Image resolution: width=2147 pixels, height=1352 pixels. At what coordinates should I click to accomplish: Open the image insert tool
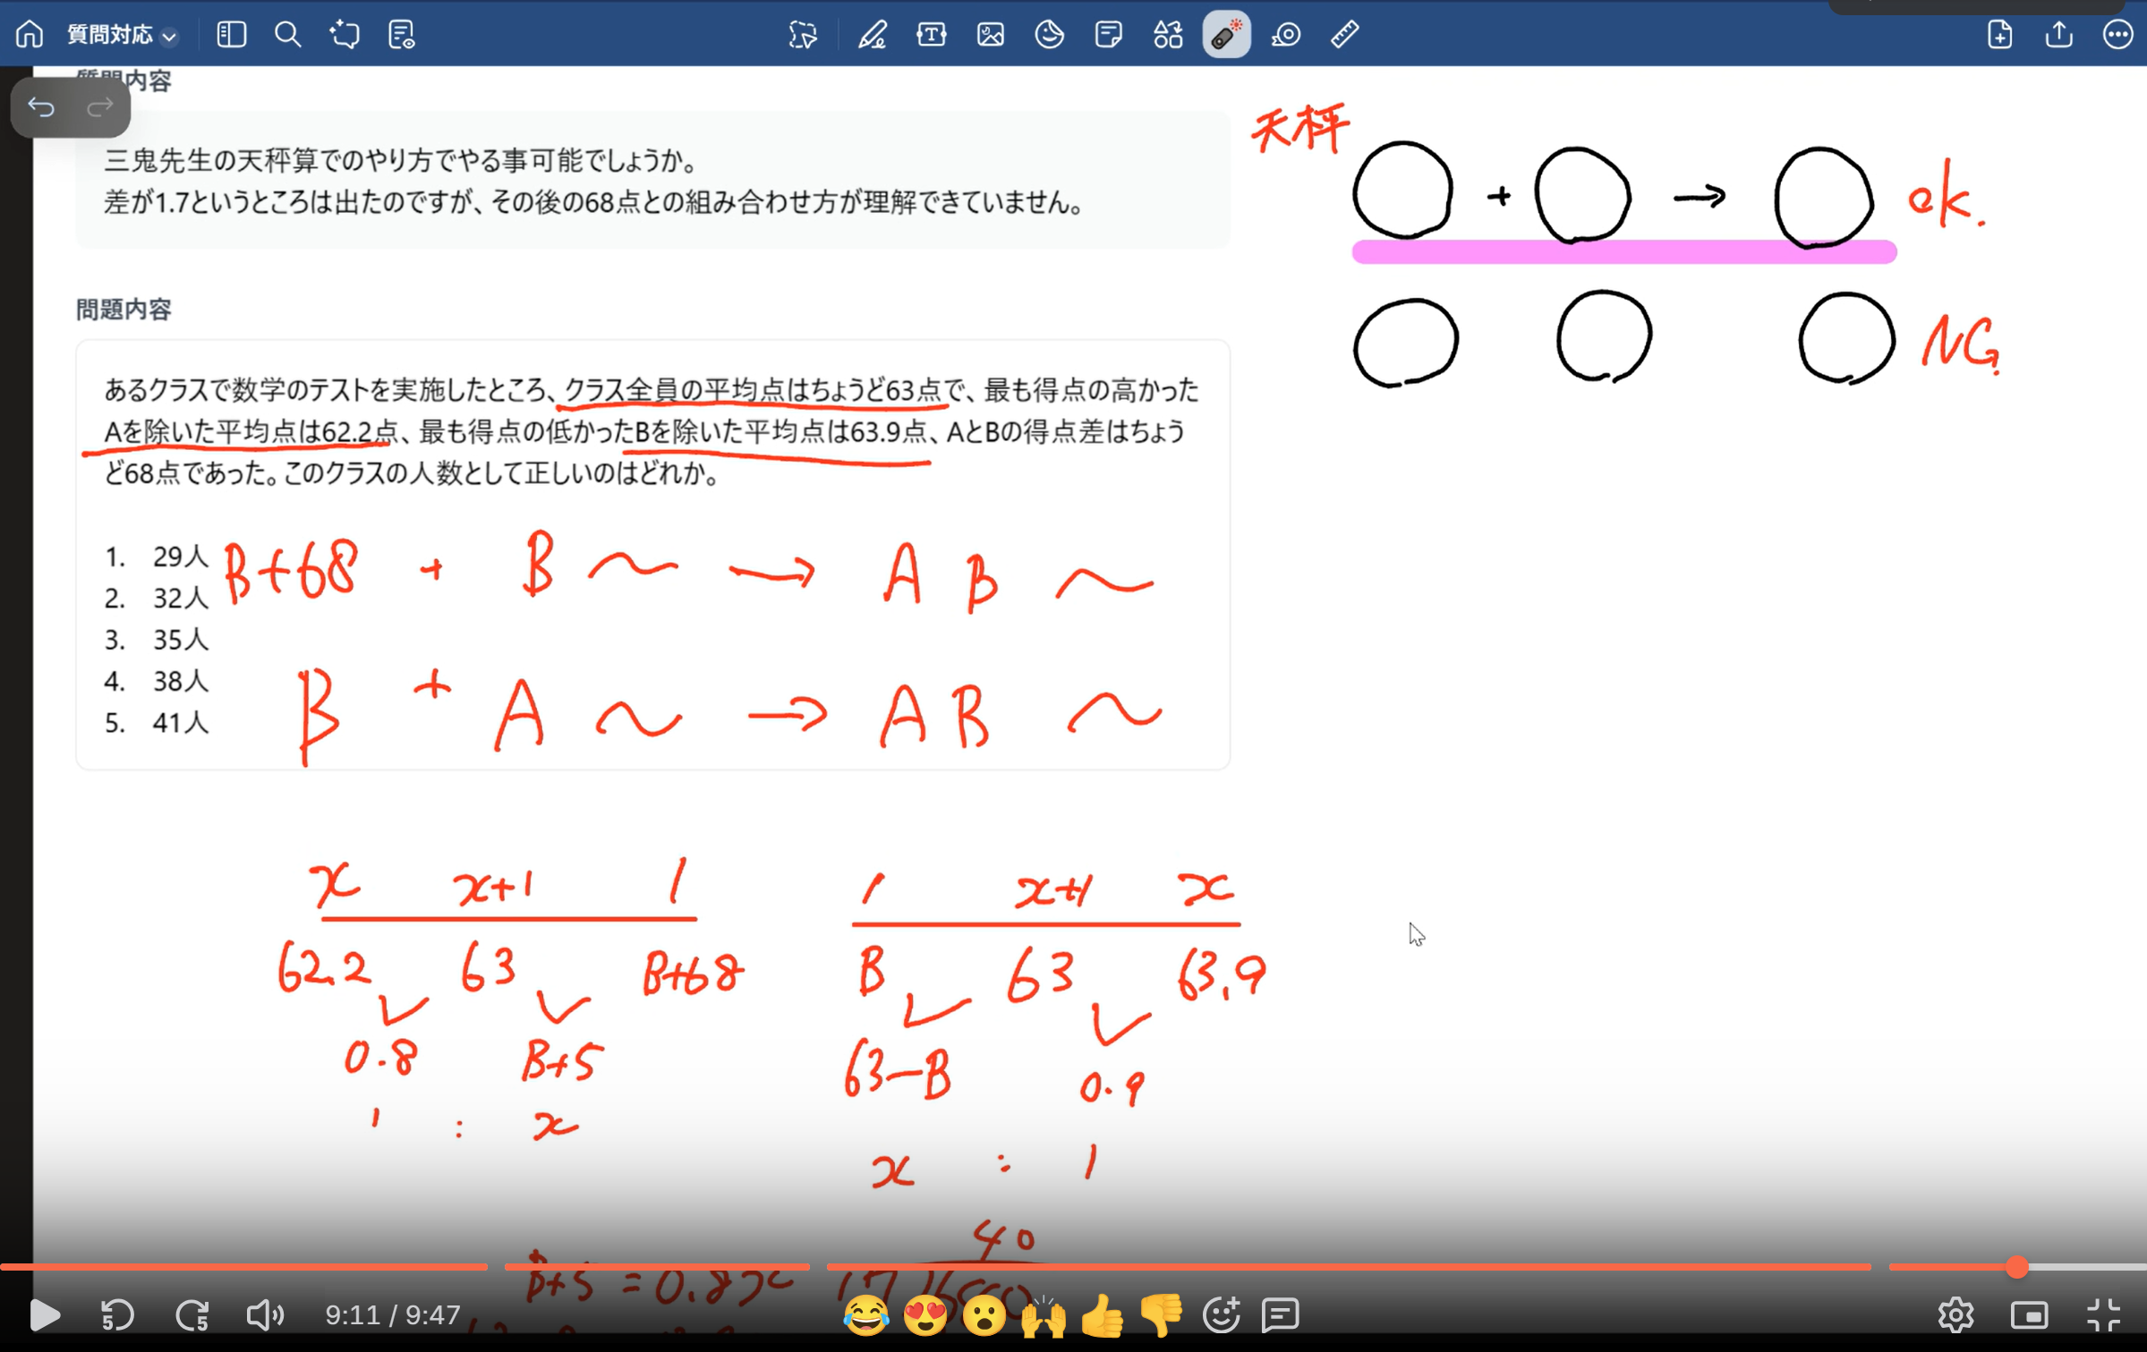[990, 35]
